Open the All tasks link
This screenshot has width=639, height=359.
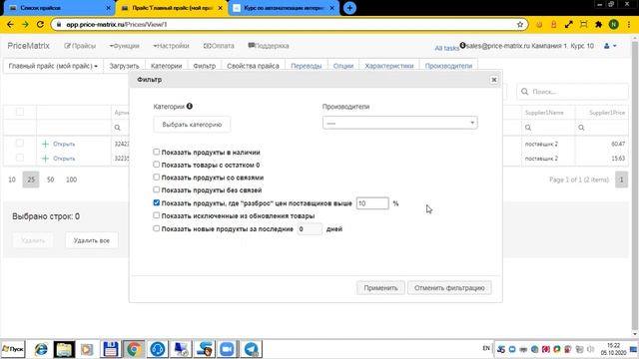coord(446,48)
